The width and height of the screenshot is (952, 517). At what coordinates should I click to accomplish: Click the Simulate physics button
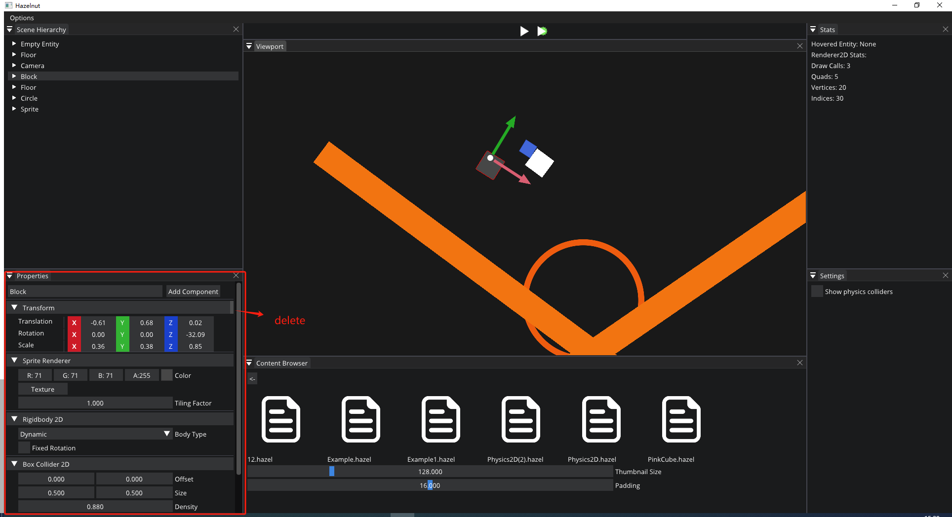542,31
